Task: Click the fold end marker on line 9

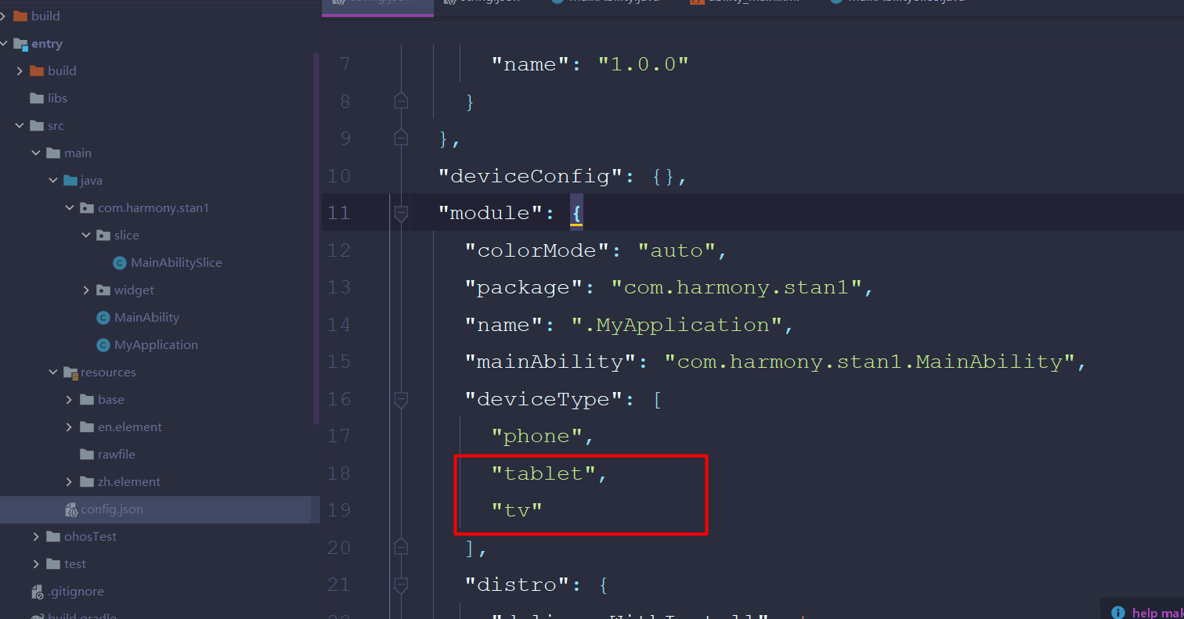Action: click(x=401, y=138)
